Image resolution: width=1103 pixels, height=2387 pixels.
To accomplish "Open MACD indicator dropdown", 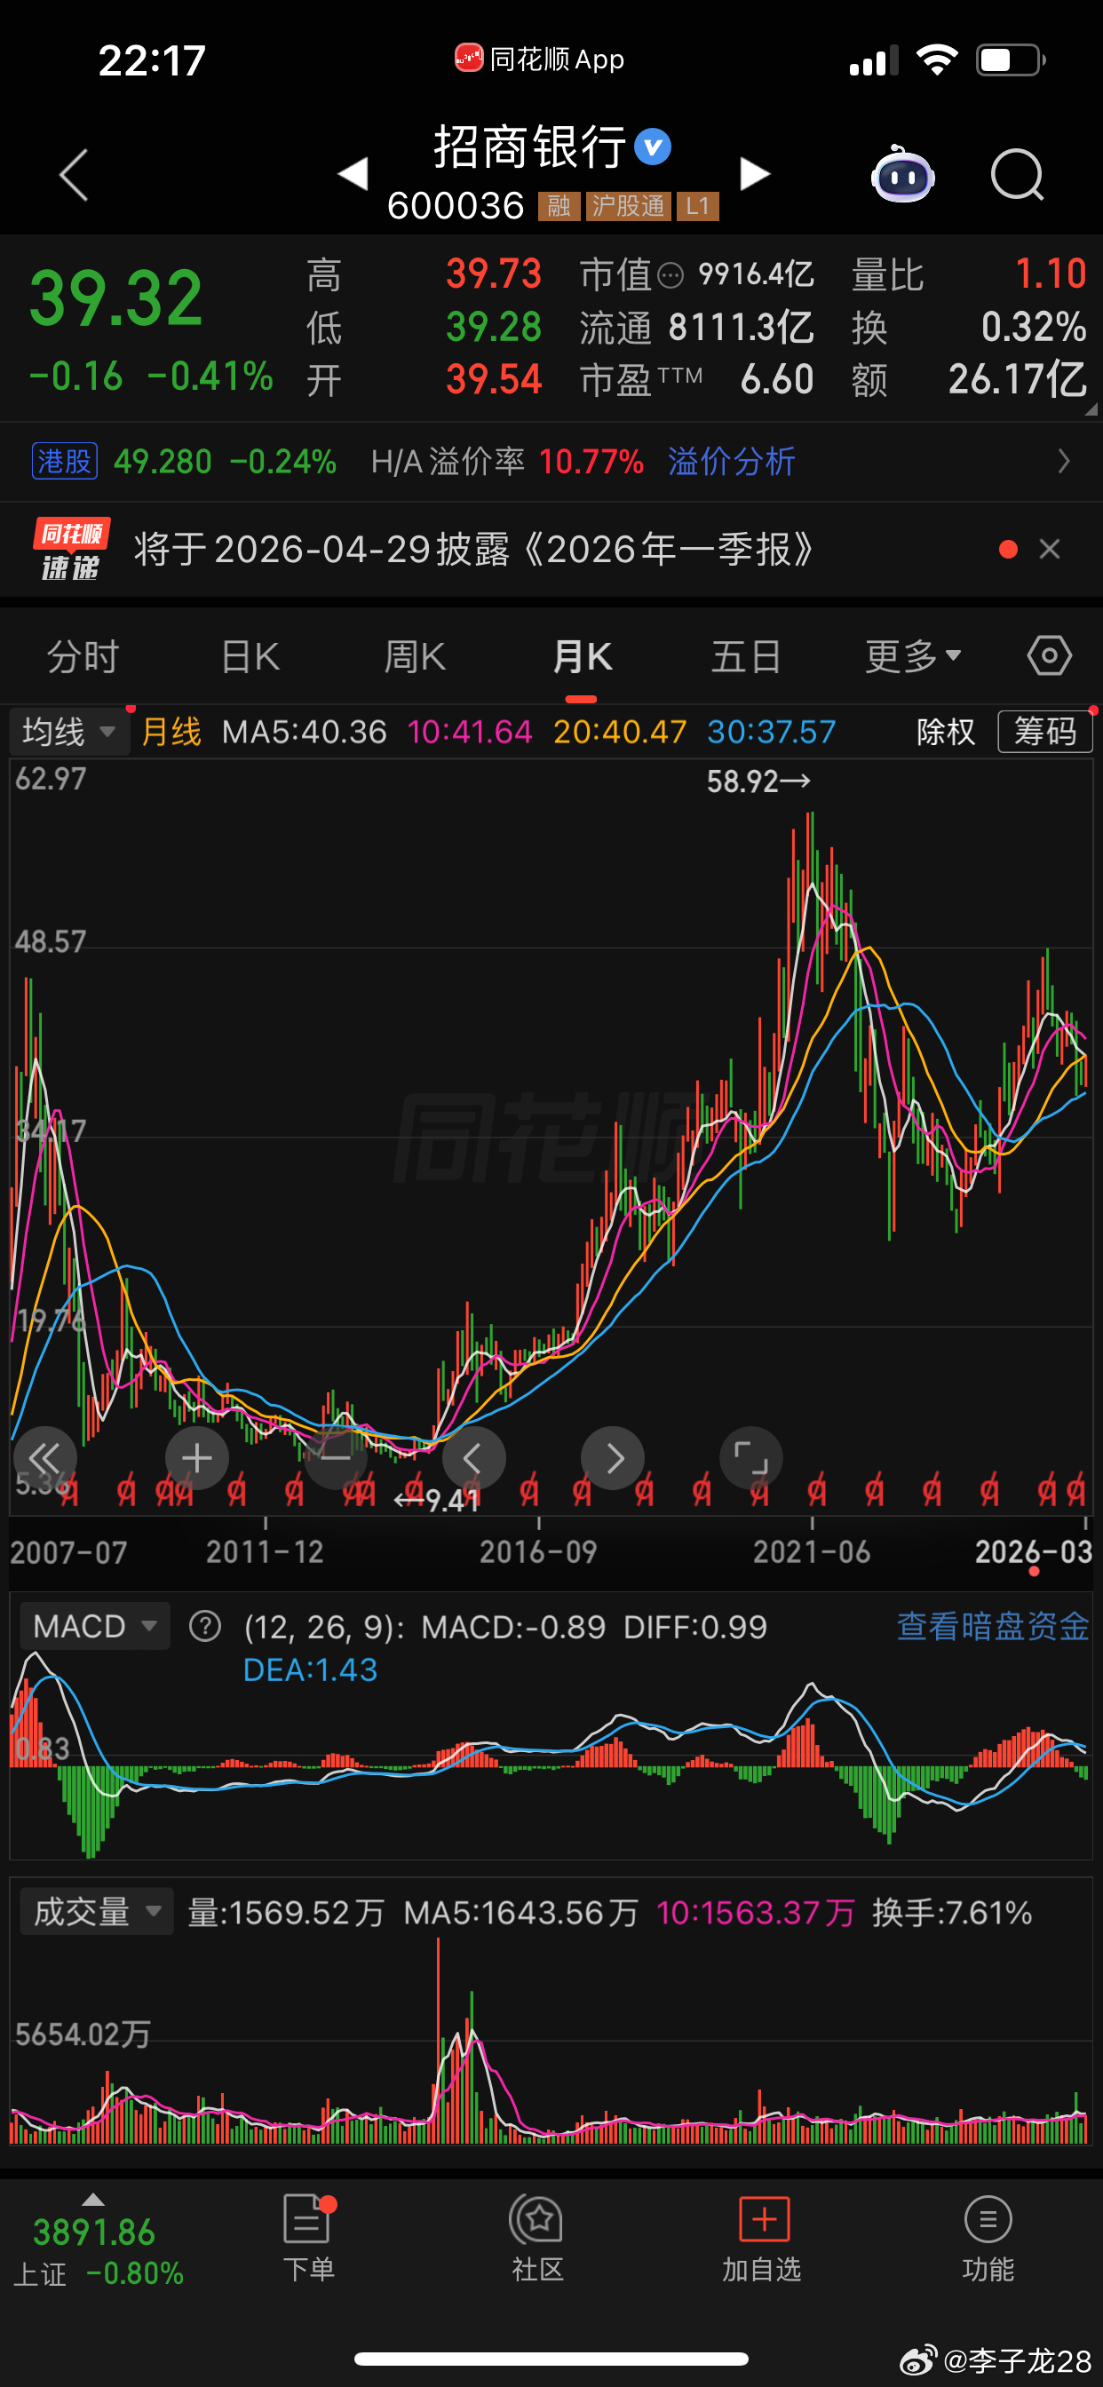I will pos(94,1626).
